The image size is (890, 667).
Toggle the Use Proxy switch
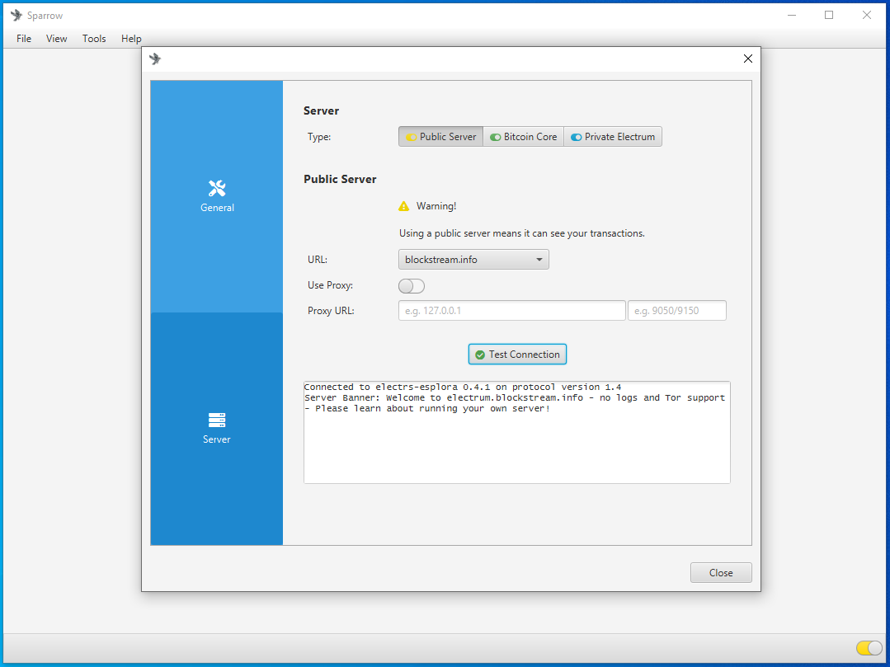click(x=412, y=286)
